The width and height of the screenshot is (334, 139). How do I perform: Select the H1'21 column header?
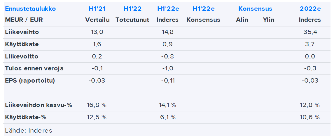(x=97, y=9)
